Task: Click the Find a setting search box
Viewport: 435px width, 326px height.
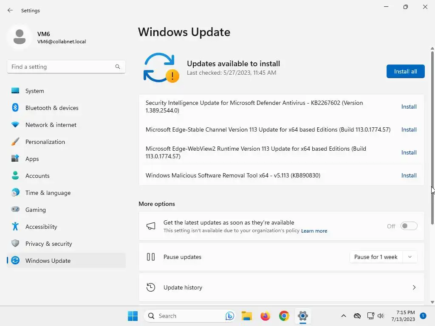Action: pyautogui.click(x=66, y=67)
